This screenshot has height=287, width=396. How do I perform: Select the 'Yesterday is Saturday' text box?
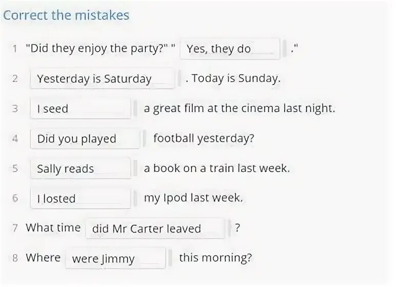pos(102,78)
